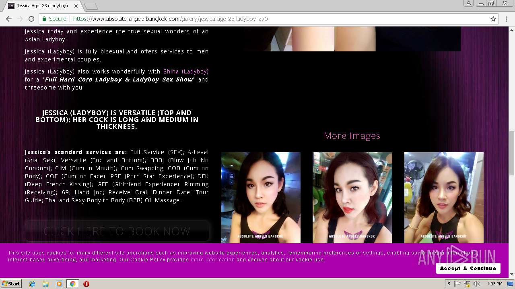Screen dimensions: 515x289
Task: Switch to the Chrome taskbar button
Action: [x=72, y=284]
